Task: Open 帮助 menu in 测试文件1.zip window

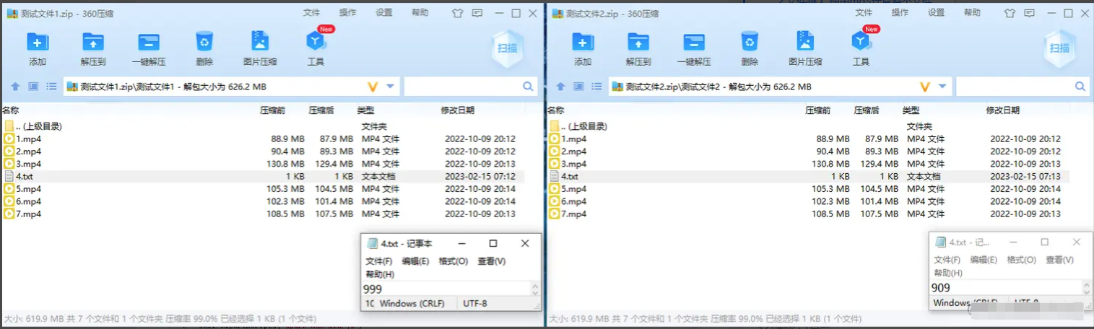Action: click(420, 13)
